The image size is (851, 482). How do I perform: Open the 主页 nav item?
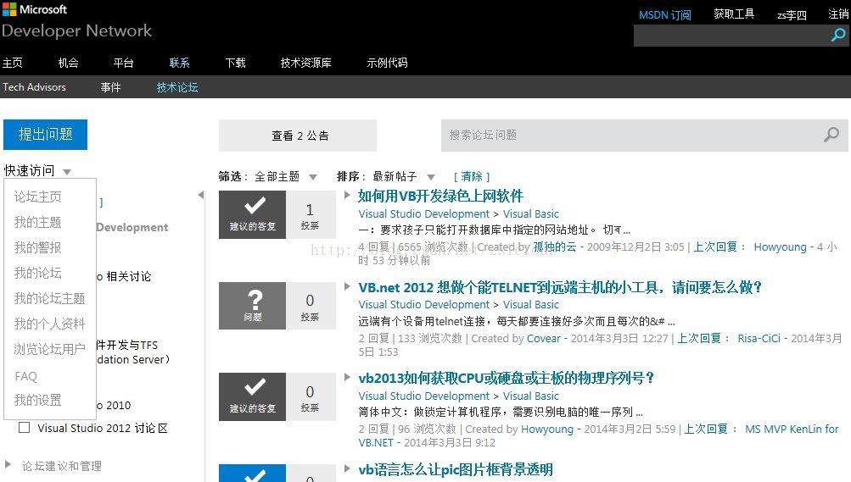tap(13, 63)
